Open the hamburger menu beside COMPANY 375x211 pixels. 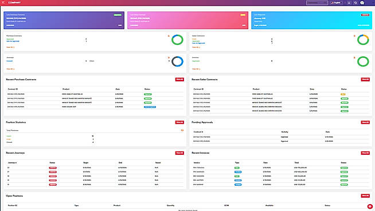point(3,2)
